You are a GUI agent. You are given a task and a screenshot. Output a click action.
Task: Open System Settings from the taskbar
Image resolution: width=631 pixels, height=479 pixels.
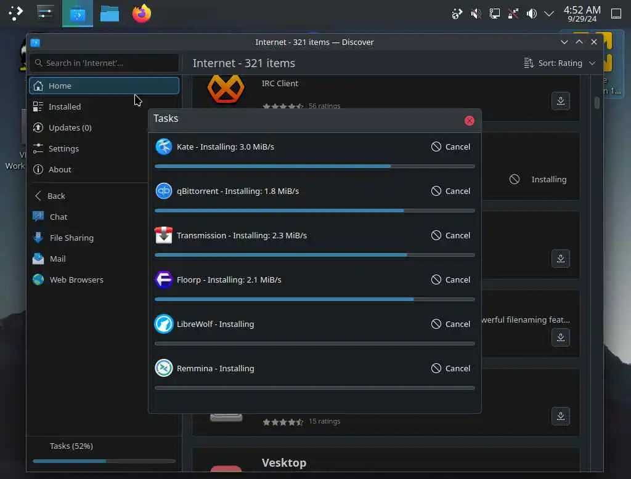pos(45,13)
